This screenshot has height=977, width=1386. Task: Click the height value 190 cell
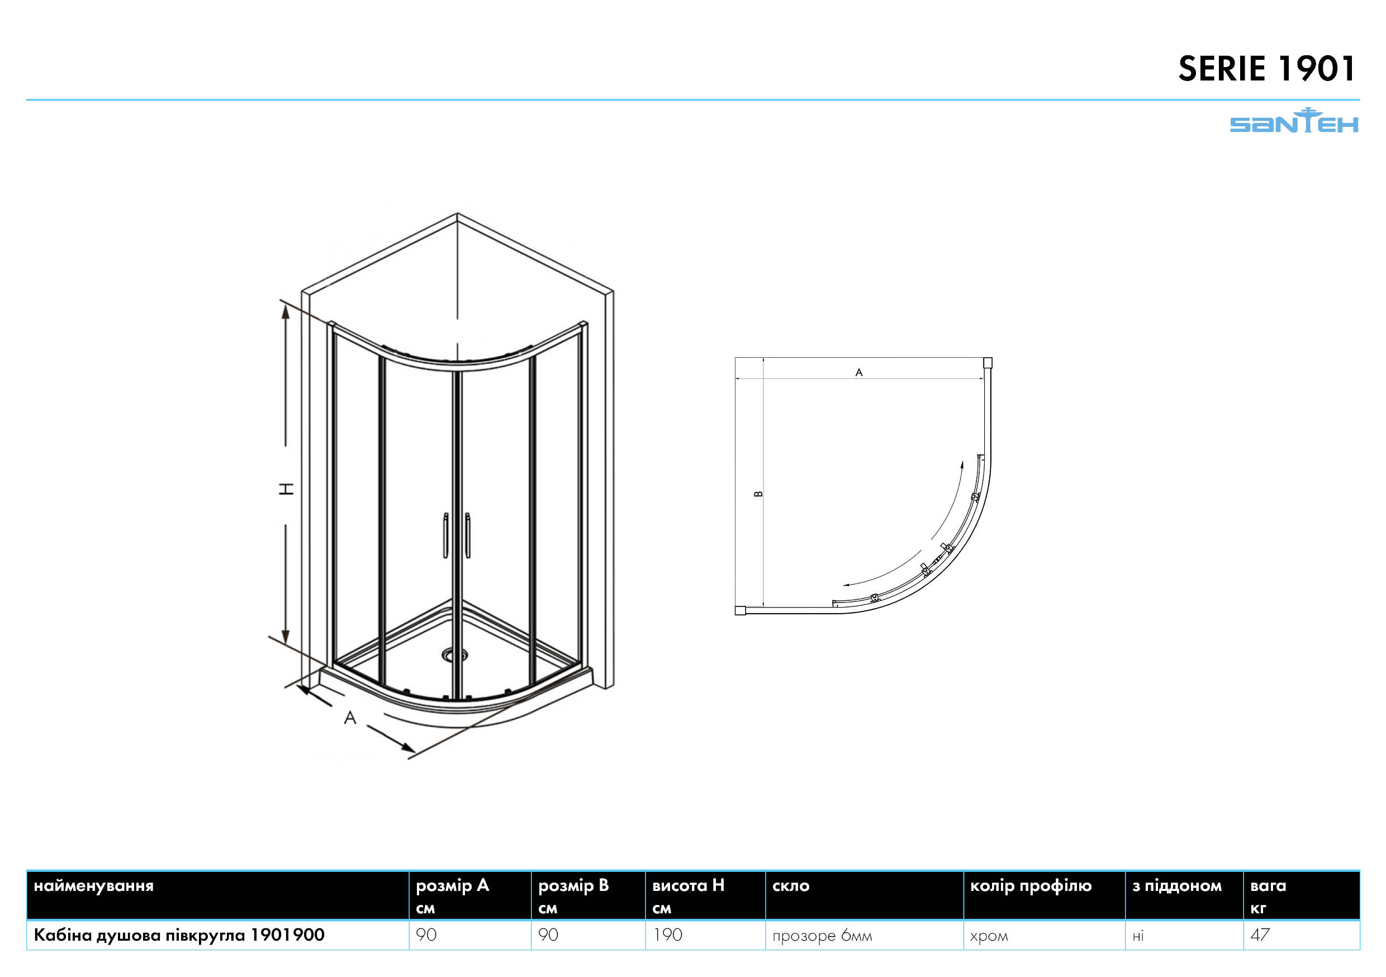tap(668, 935)
